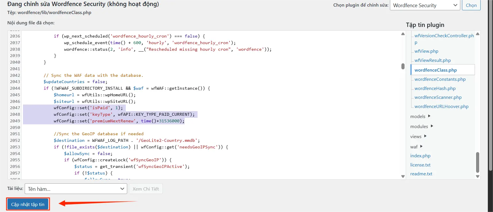Image resolution: width=493 pixels, height=212 pixels.
Task: Click code editor scroll down arrow
Action: pyautogui.click(x=403, y=176)
